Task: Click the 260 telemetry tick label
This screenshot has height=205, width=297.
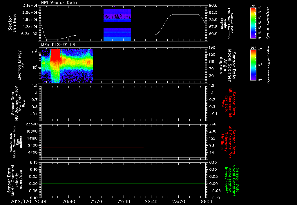Action: pos(213,124)
